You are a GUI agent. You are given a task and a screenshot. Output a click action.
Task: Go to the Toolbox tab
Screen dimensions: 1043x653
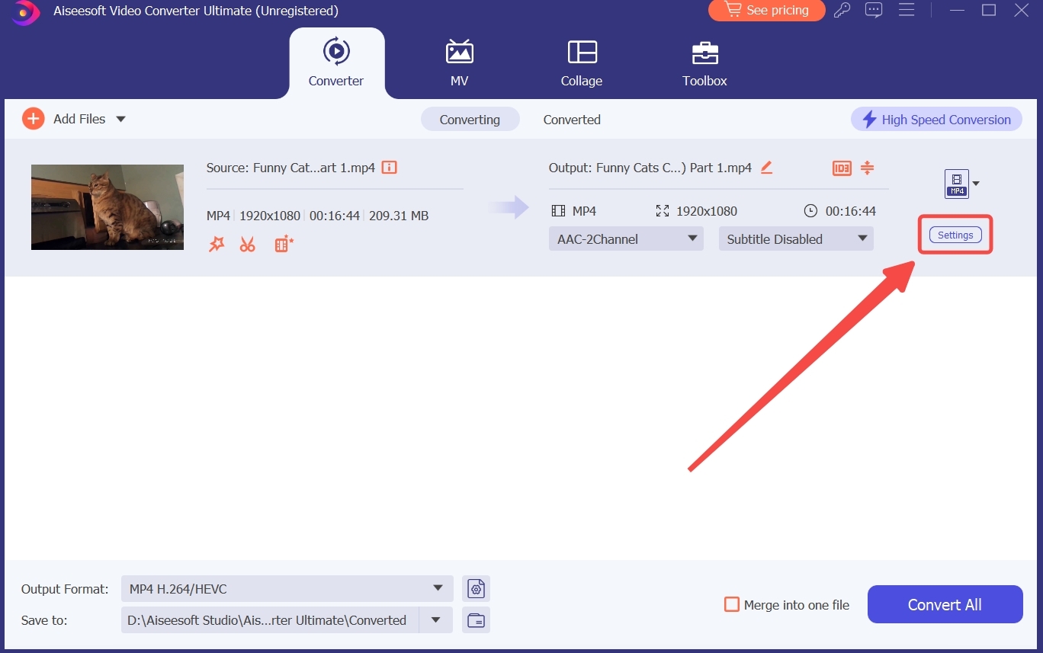704,63
